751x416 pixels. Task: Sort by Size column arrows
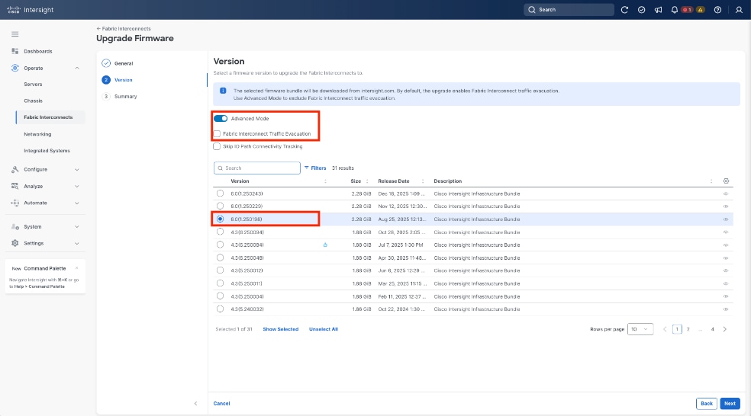pos(367,181)
